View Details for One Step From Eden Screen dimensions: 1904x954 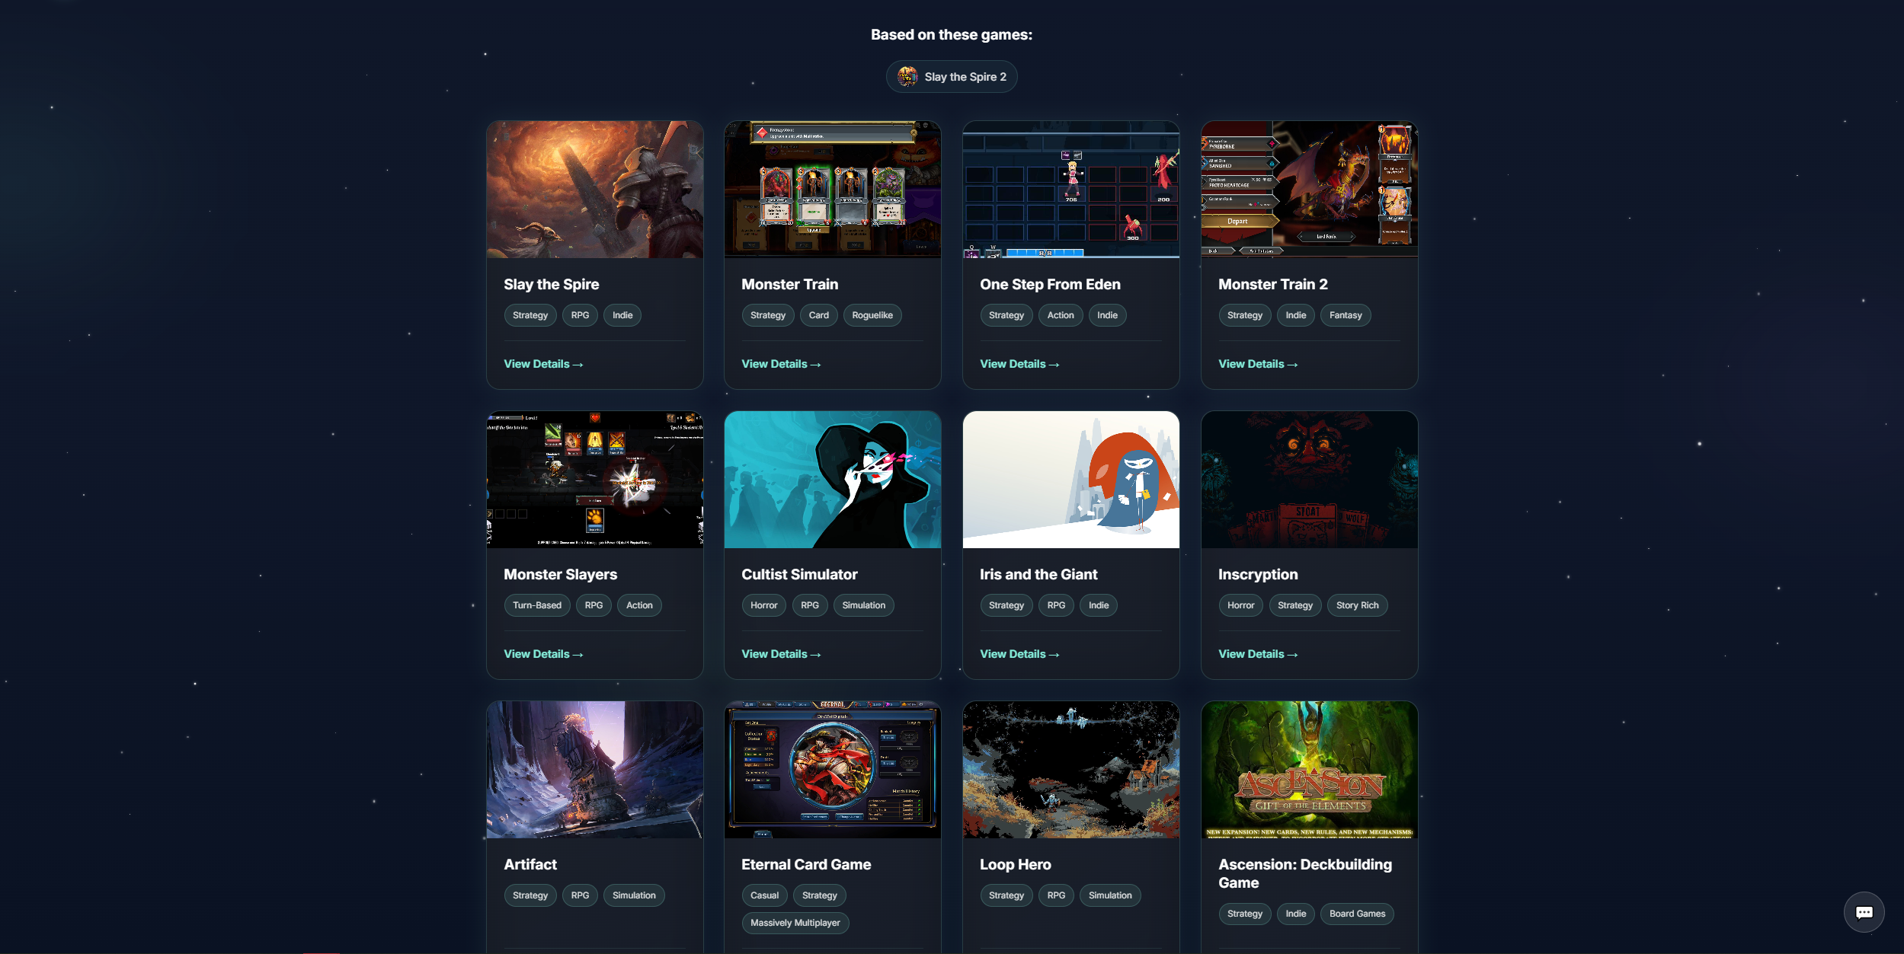coord(1019,363)
